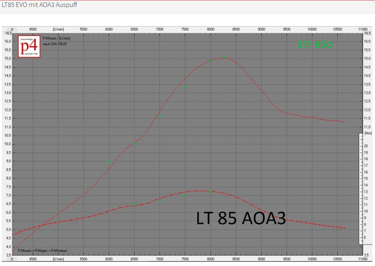Select the peak power green marker near 8250 rpm
375x266 pixels.
[x=224, y=57]
